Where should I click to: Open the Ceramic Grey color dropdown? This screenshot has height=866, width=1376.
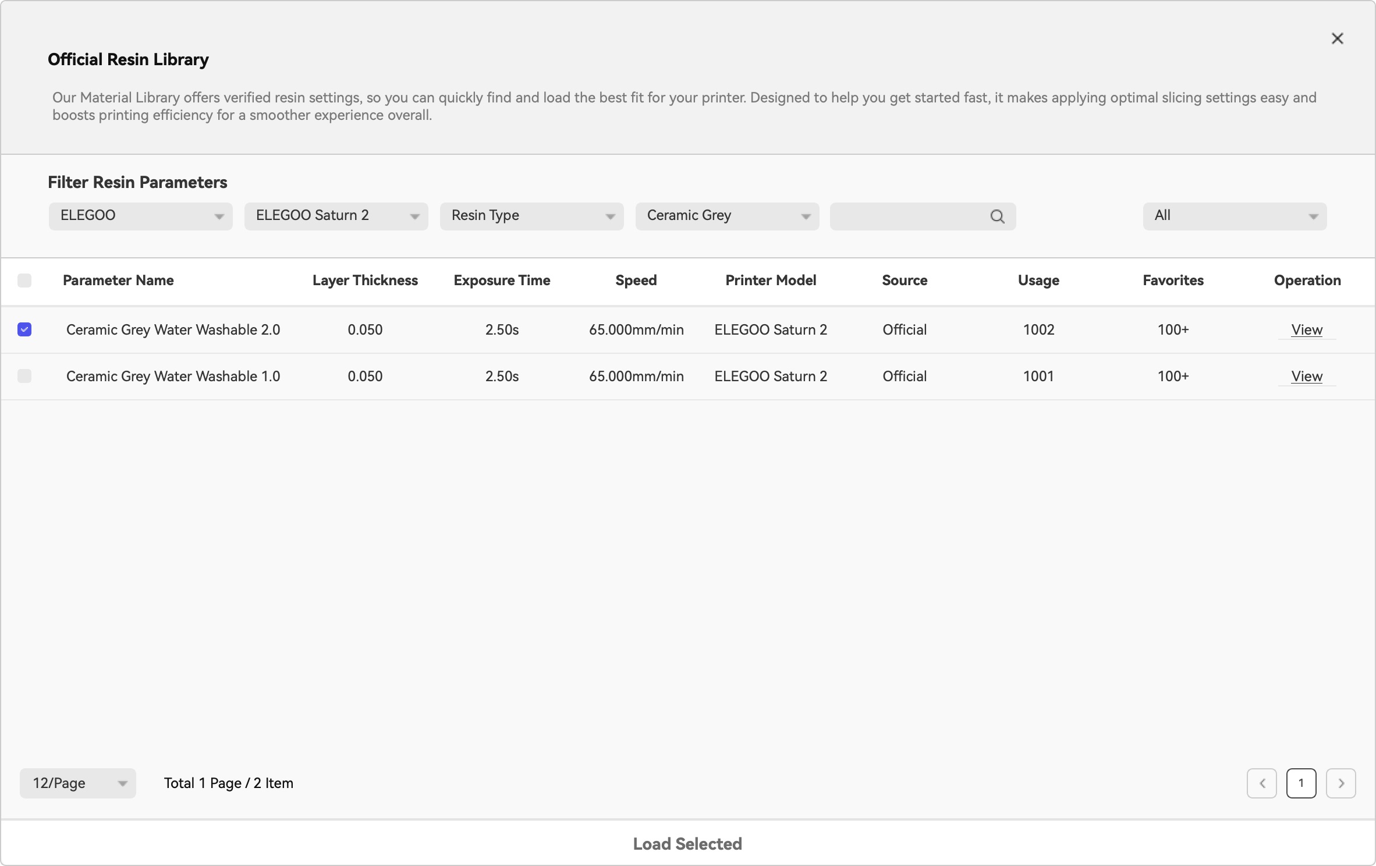(x=727, y=216)
